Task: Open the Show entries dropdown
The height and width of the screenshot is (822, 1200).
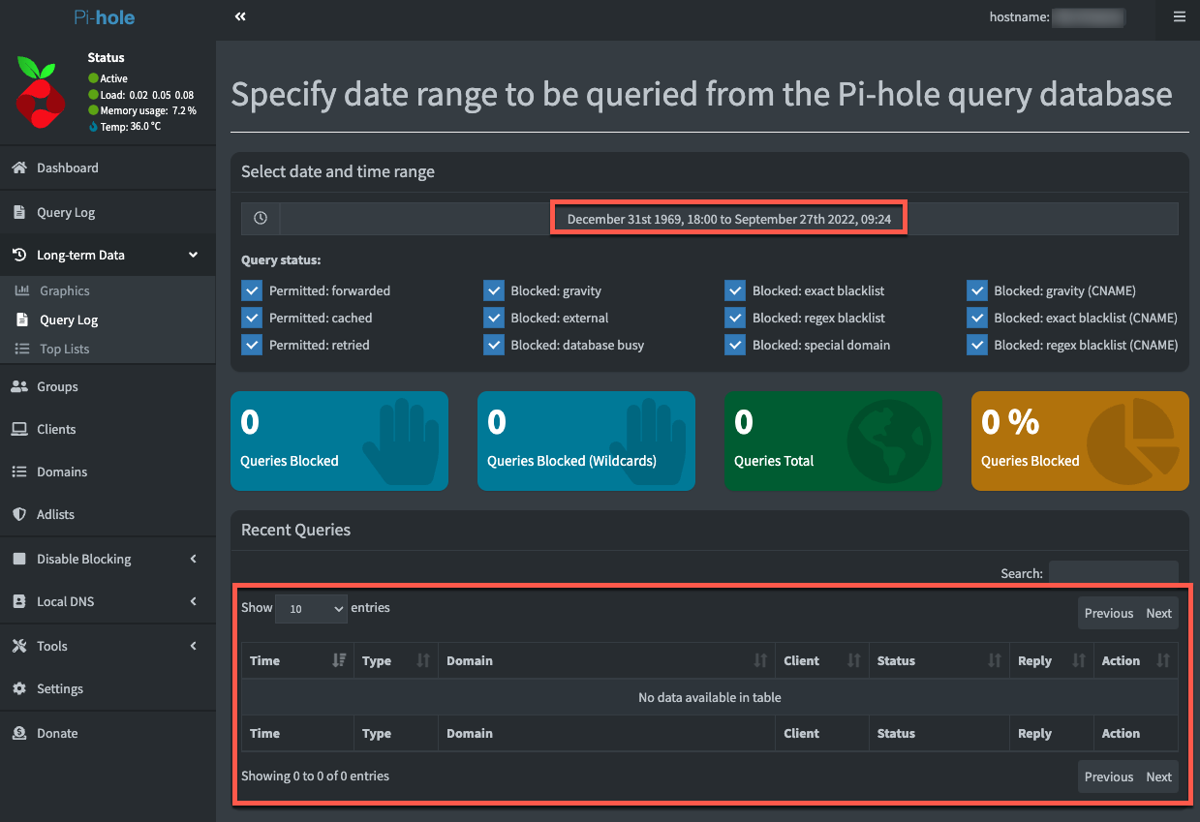Action: click(311, 608)
